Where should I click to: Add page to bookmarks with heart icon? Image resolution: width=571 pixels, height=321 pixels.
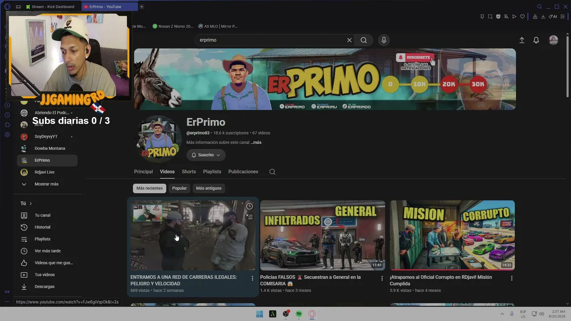[522, 16]
